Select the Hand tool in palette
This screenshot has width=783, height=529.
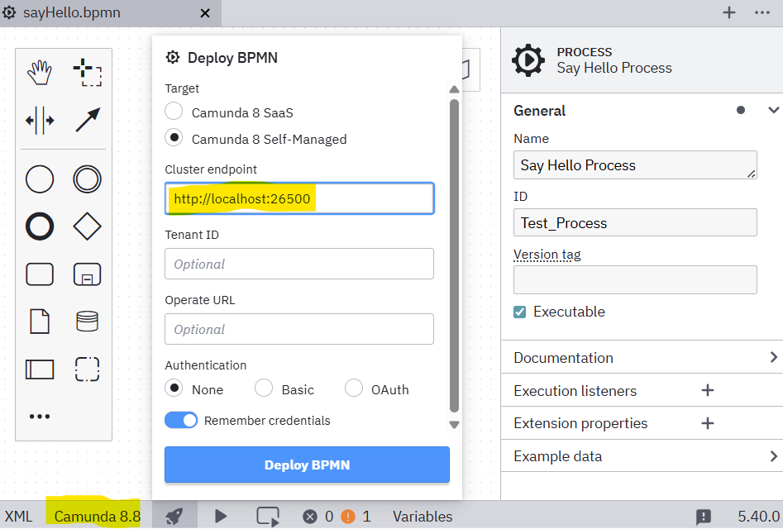pyautogui.click(x=40, y=73)
